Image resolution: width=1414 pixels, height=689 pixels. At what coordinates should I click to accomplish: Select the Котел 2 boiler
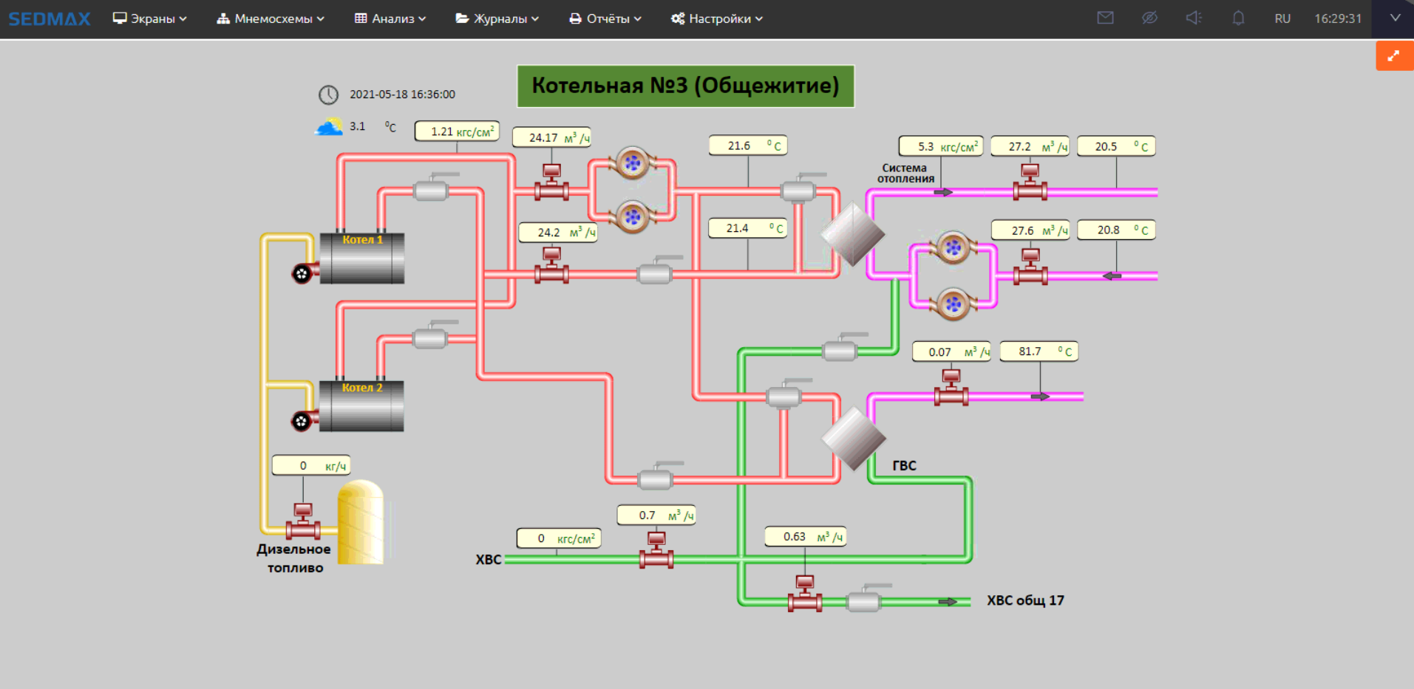point(361,407)
